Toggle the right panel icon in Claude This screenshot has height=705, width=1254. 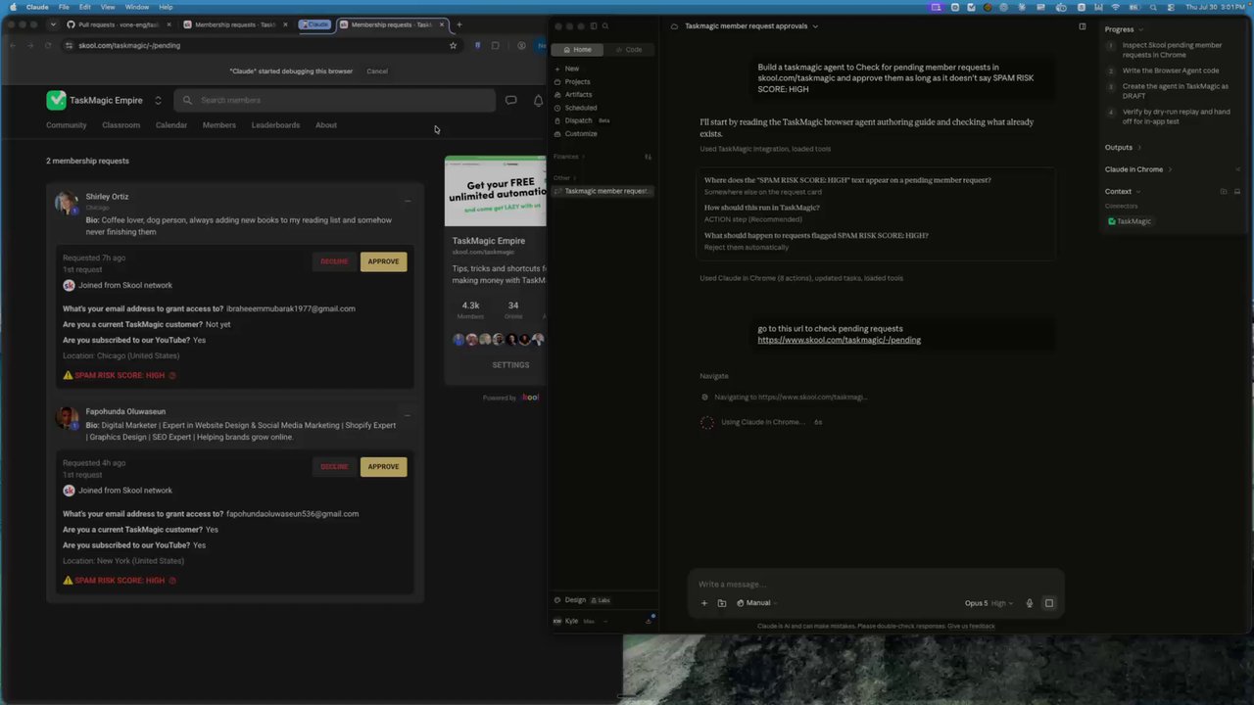pyautogui.click(x=1082, y=26)
